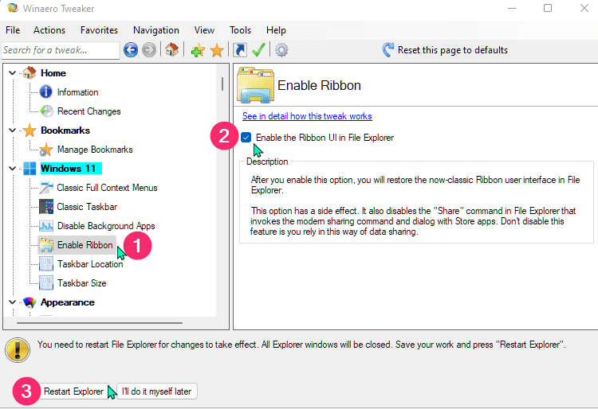
Task: Toggle Enable the Ribbon UI checkbox
Action: pos(246,138)
